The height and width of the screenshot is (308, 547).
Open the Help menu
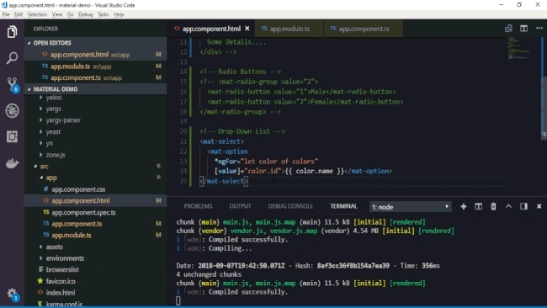coord(119,14)
